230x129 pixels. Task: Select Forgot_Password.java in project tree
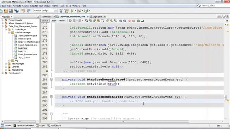28,45
